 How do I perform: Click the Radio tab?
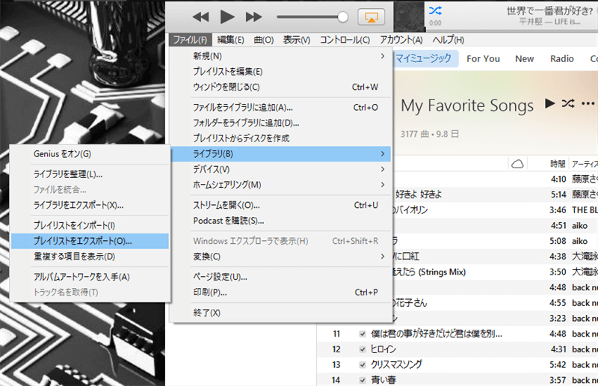coord(562,58)
